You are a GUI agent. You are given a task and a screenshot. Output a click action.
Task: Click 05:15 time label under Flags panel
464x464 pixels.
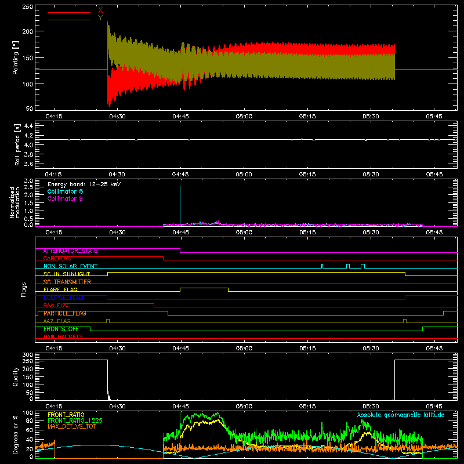307,349
